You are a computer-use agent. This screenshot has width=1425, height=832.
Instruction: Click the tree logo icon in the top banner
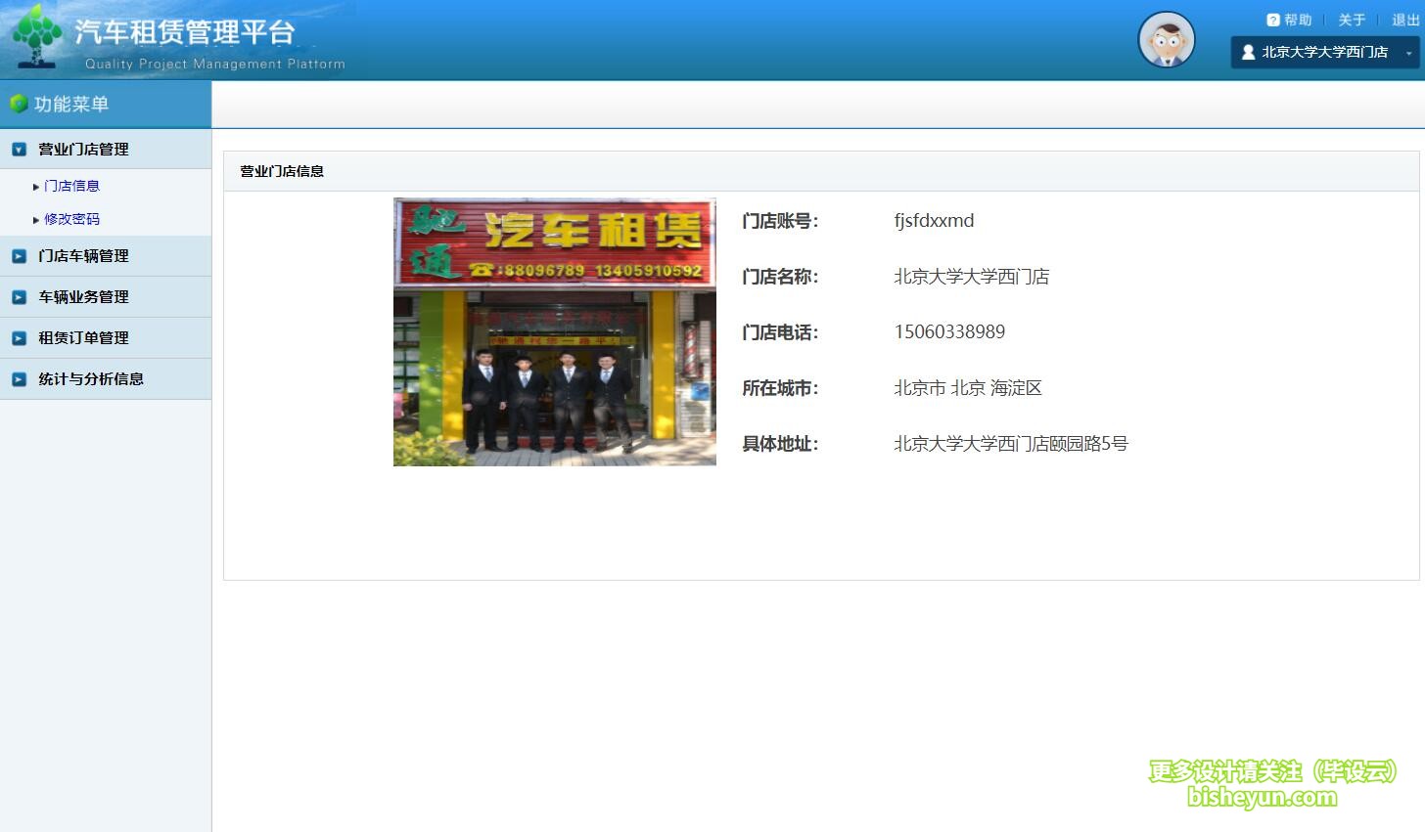[x=36, y=34]
